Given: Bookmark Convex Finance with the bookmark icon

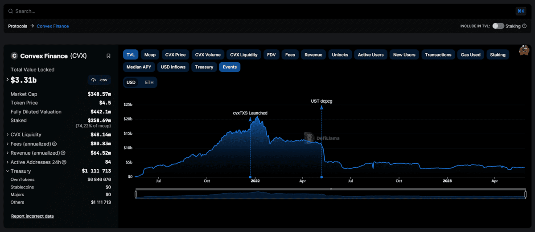Looking at the screenshot, I should coord(108,56).
